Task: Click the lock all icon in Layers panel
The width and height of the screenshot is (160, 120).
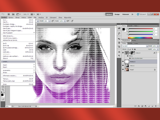Action: pyautogui.click(x=135, y=49)
